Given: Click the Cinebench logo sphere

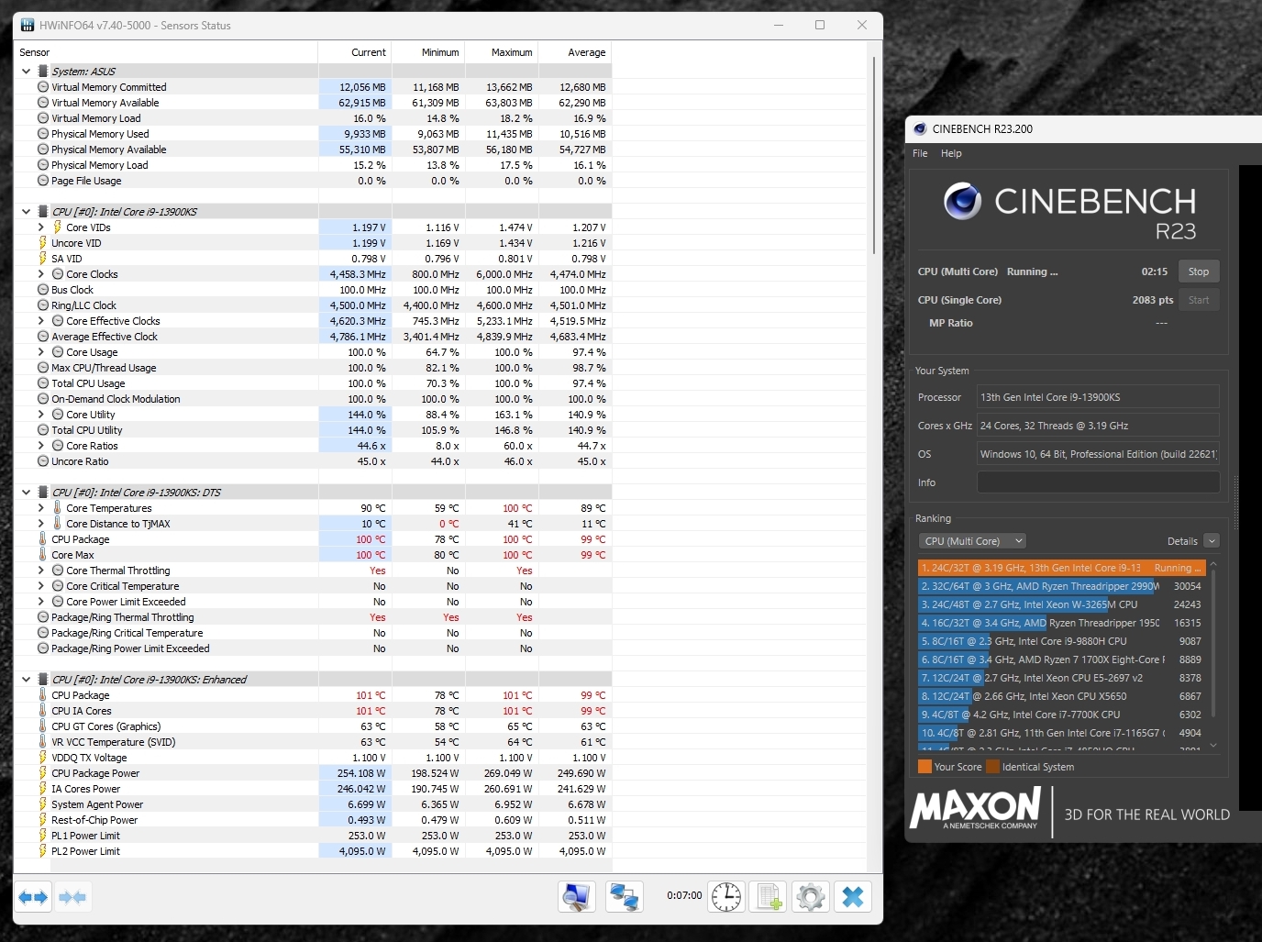Looking at the screenshot, I should coord(962,201).
